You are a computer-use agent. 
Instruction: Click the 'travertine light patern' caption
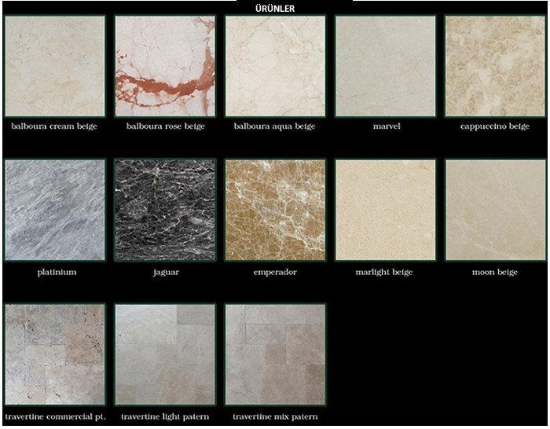click(x=165, y=416)
